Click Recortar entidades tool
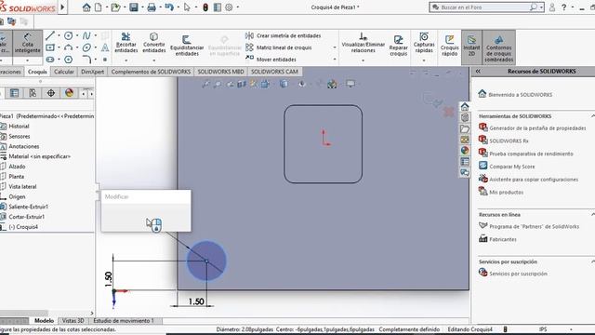595x335 pixels. pos(126,43)
